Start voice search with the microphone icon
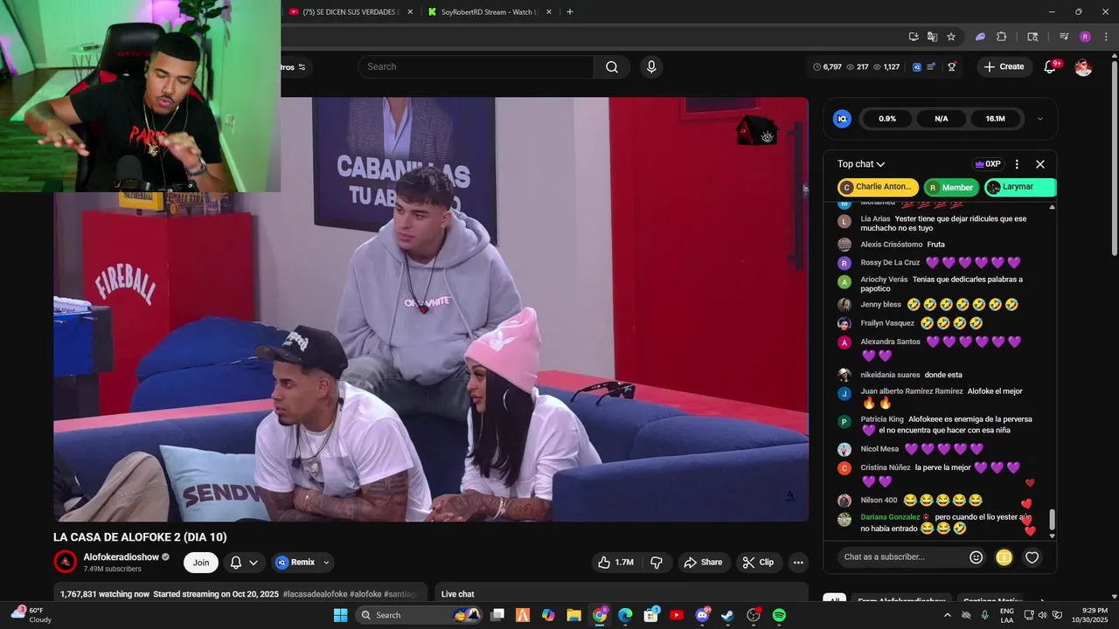This screenshot has width=1119, height=629. pos(651,67)
